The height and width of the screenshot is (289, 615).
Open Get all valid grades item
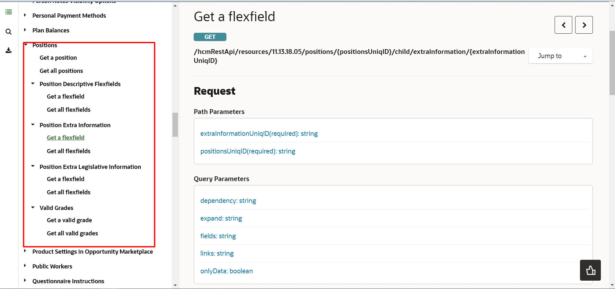[72, 233]
